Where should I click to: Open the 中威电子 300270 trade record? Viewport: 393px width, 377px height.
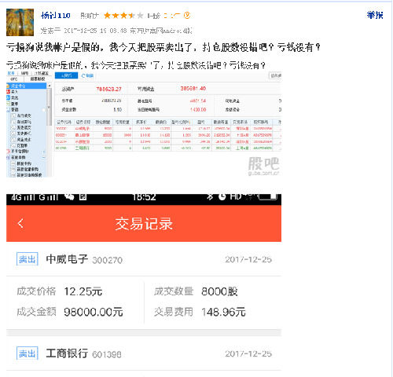click(144, 259)
